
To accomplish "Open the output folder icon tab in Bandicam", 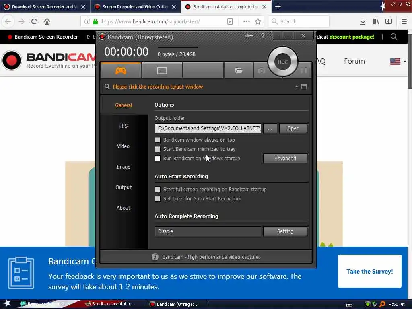I will 239,70.
